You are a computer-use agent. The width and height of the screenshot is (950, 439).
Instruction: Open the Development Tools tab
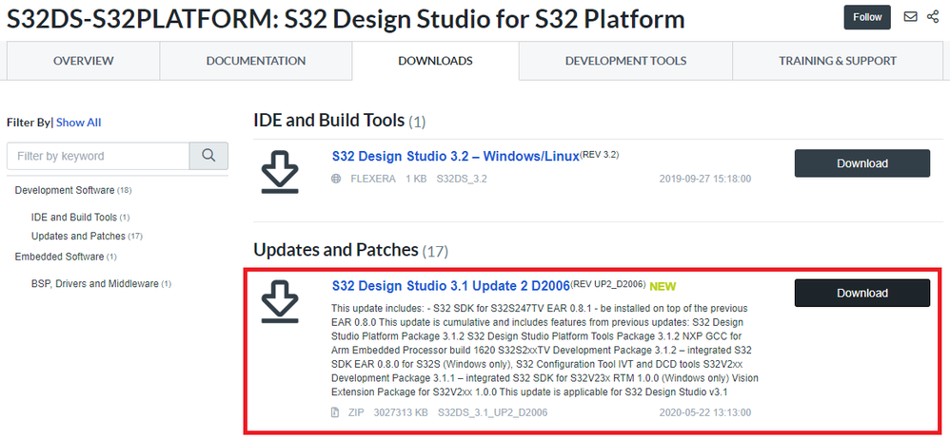click(x=625, y=61)
